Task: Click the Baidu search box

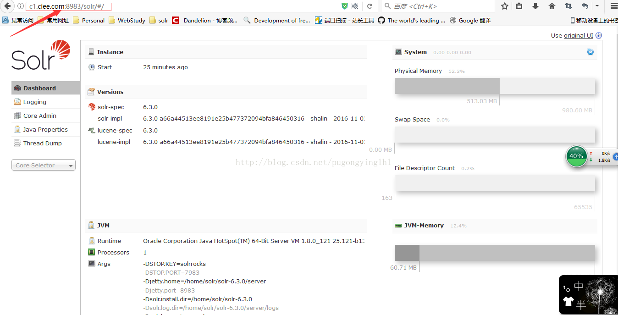Action: (438, 6)
